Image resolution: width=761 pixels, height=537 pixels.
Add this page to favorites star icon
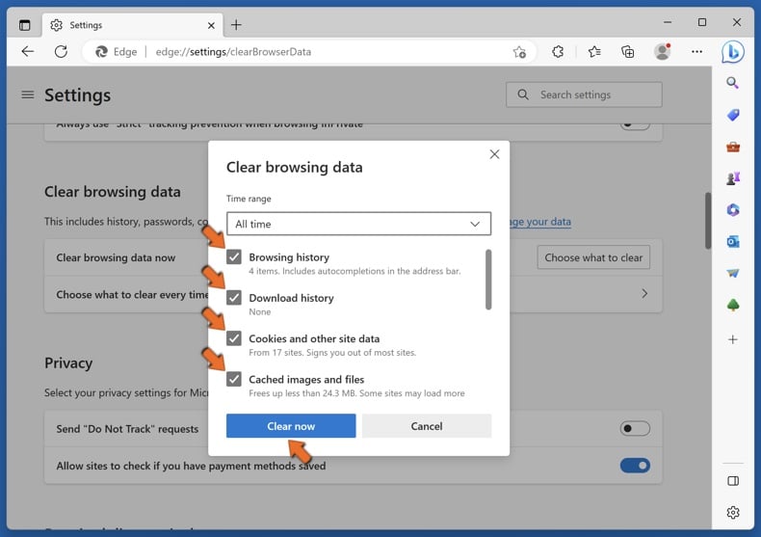coord(519,52)
